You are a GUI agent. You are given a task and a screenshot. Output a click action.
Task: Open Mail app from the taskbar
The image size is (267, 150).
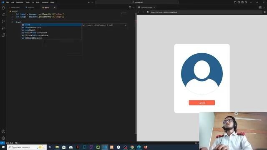pos(71,147)
